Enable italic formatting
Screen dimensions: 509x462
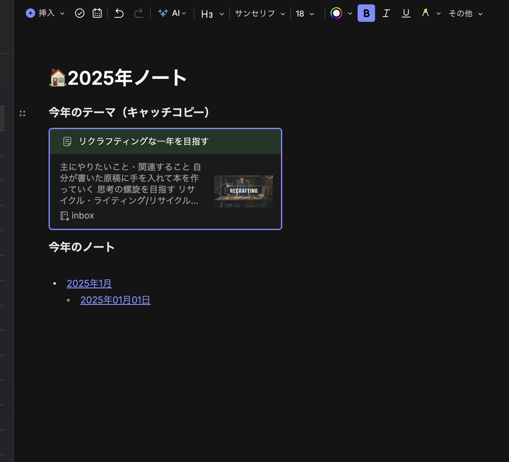[386, 13]
